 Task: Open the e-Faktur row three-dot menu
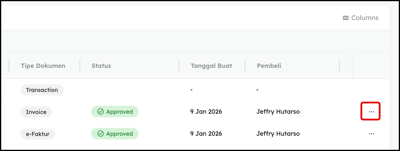coord(371,134)
